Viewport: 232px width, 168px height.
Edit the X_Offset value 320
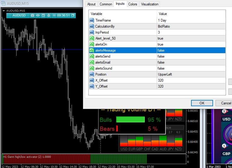tap(191, 80)
